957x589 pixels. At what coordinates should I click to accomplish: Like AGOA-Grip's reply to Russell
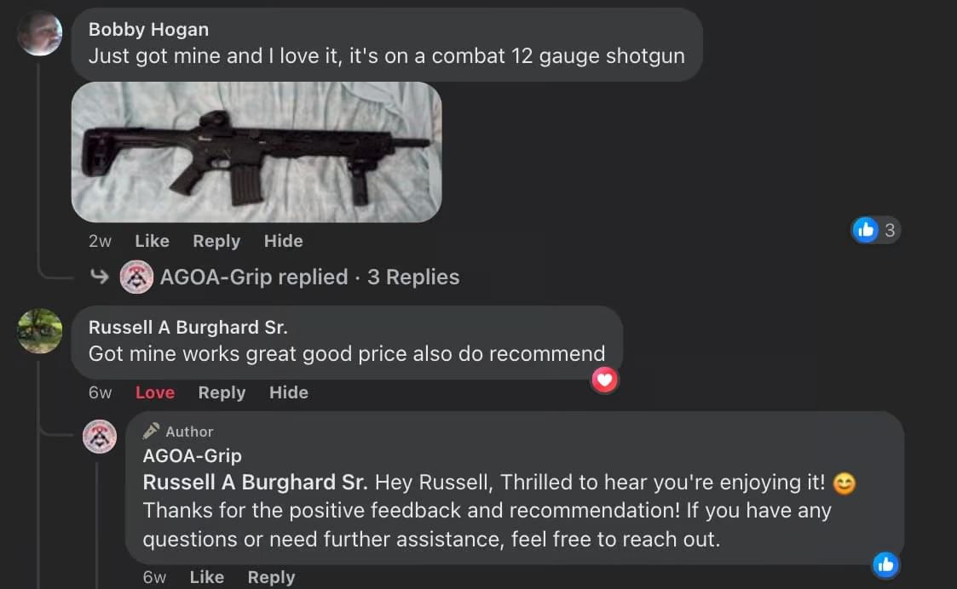coord(207,577)
